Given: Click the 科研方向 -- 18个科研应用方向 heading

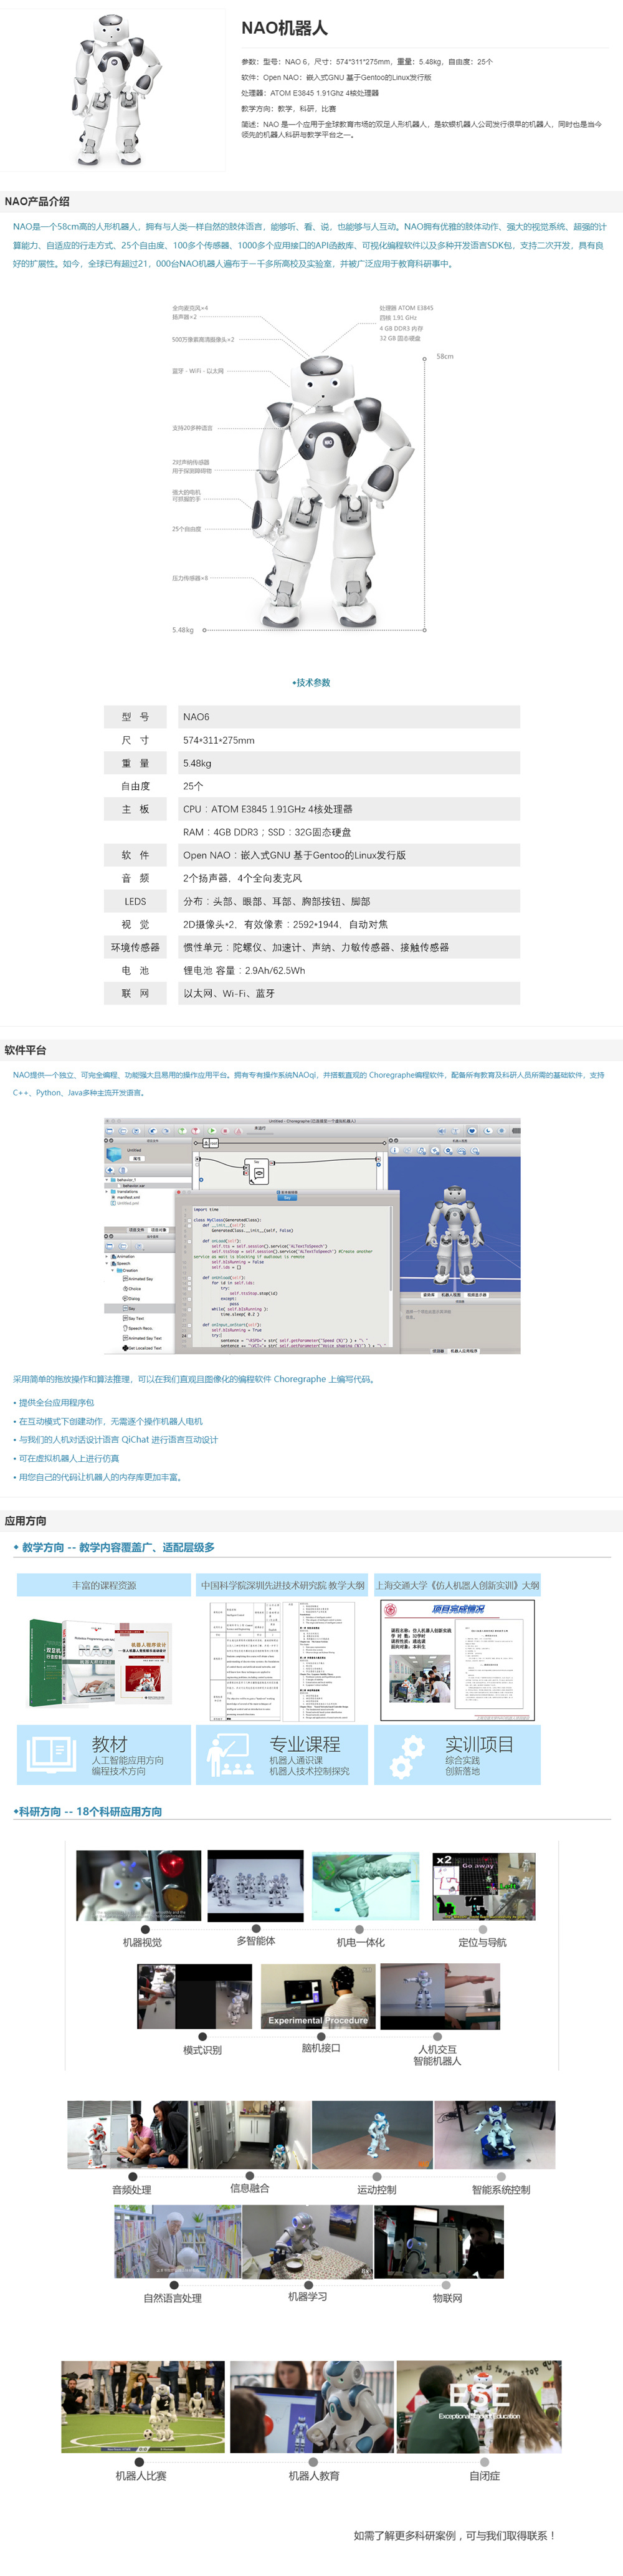Looking at the screenshot, I should (87, 1811).
